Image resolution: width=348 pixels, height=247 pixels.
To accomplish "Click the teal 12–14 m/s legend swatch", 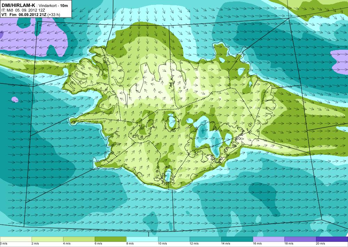I will coord(206,239).
